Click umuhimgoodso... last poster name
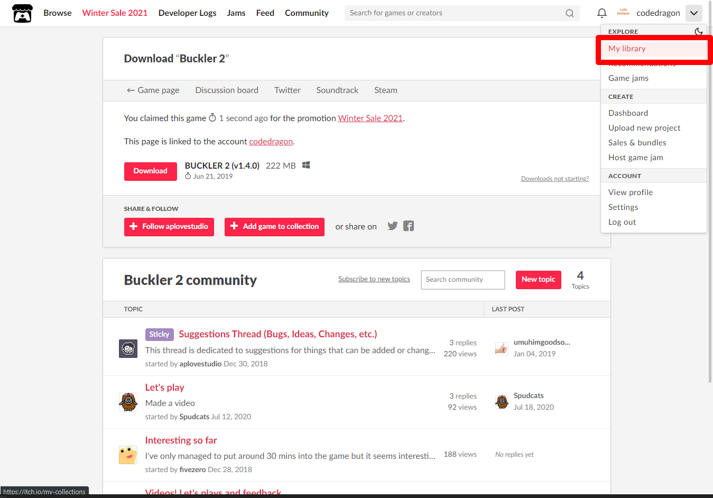This screenshot has width=713, height=498. coord(542,342)
